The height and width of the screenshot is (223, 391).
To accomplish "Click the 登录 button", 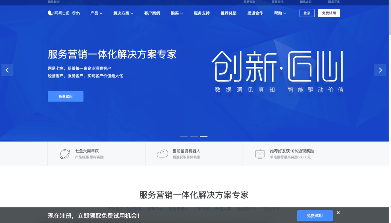I will coord(307,13).
